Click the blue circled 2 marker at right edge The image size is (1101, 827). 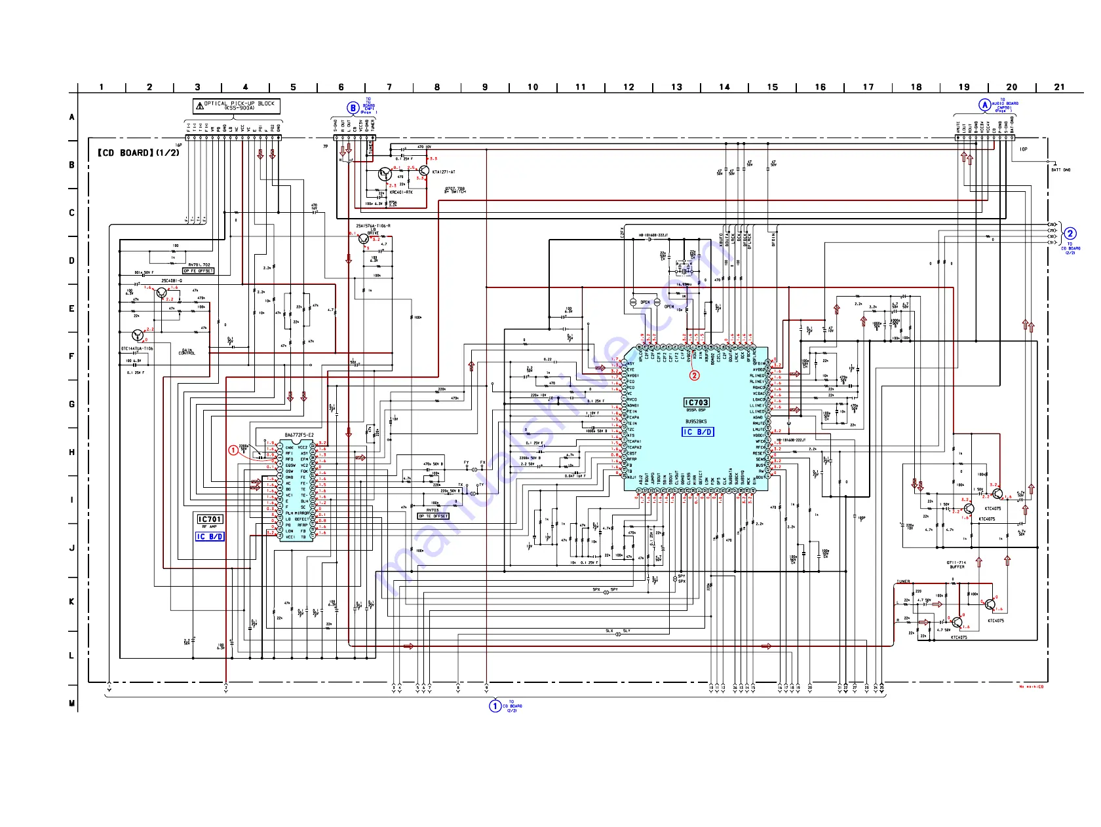1070,234
